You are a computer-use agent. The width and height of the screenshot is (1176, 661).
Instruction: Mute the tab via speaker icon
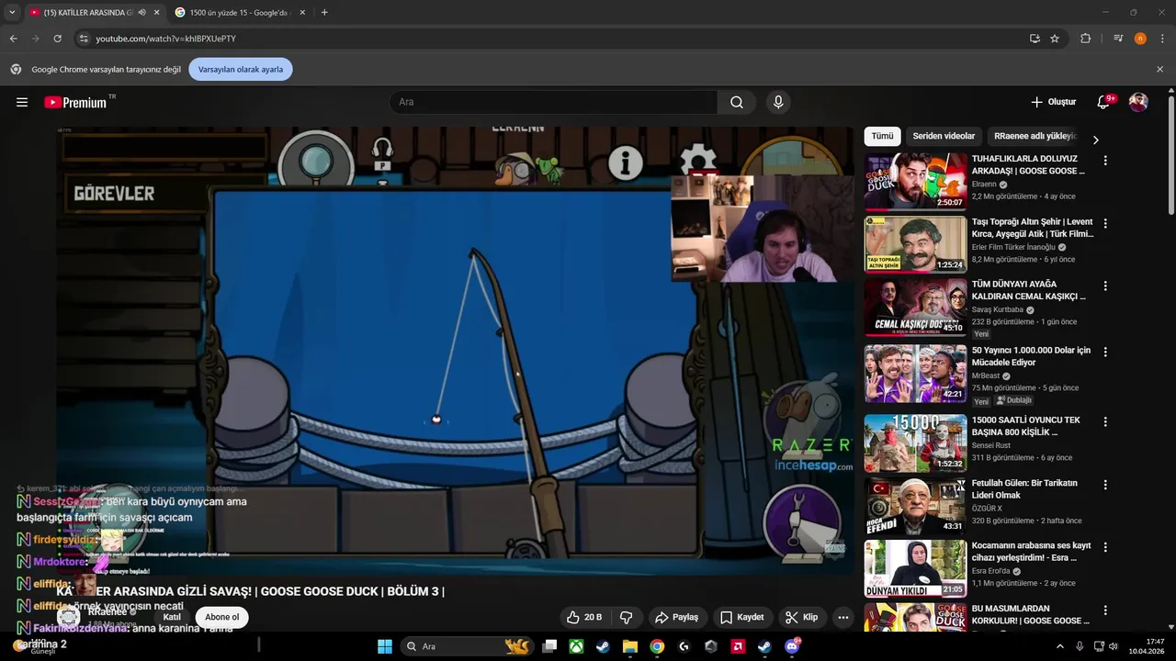142,12
